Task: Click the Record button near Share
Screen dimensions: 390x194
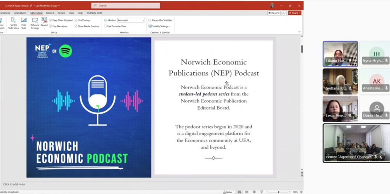Action: click(274, 13)
